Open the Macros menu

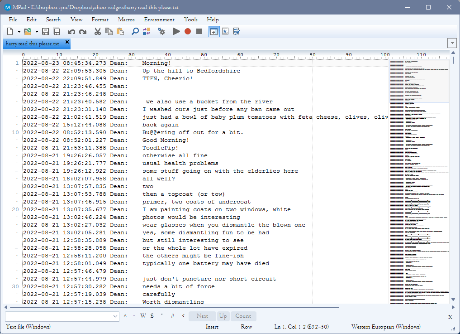(126, 19)
